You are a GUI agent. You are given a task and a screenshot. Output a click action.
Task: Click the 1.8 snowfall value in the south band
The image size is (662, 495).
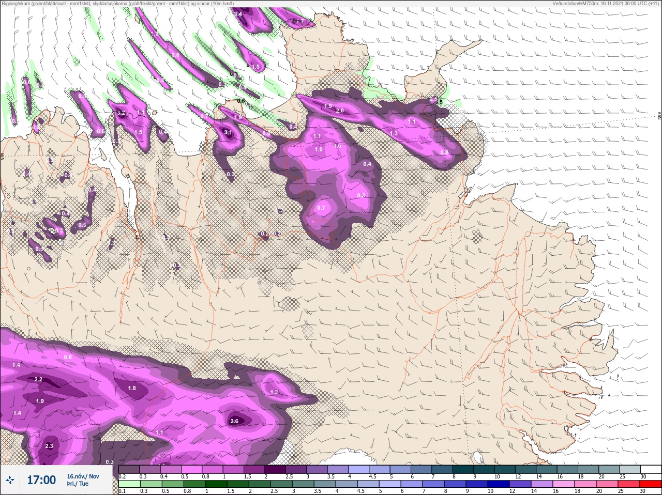click(x=132, y=388)
